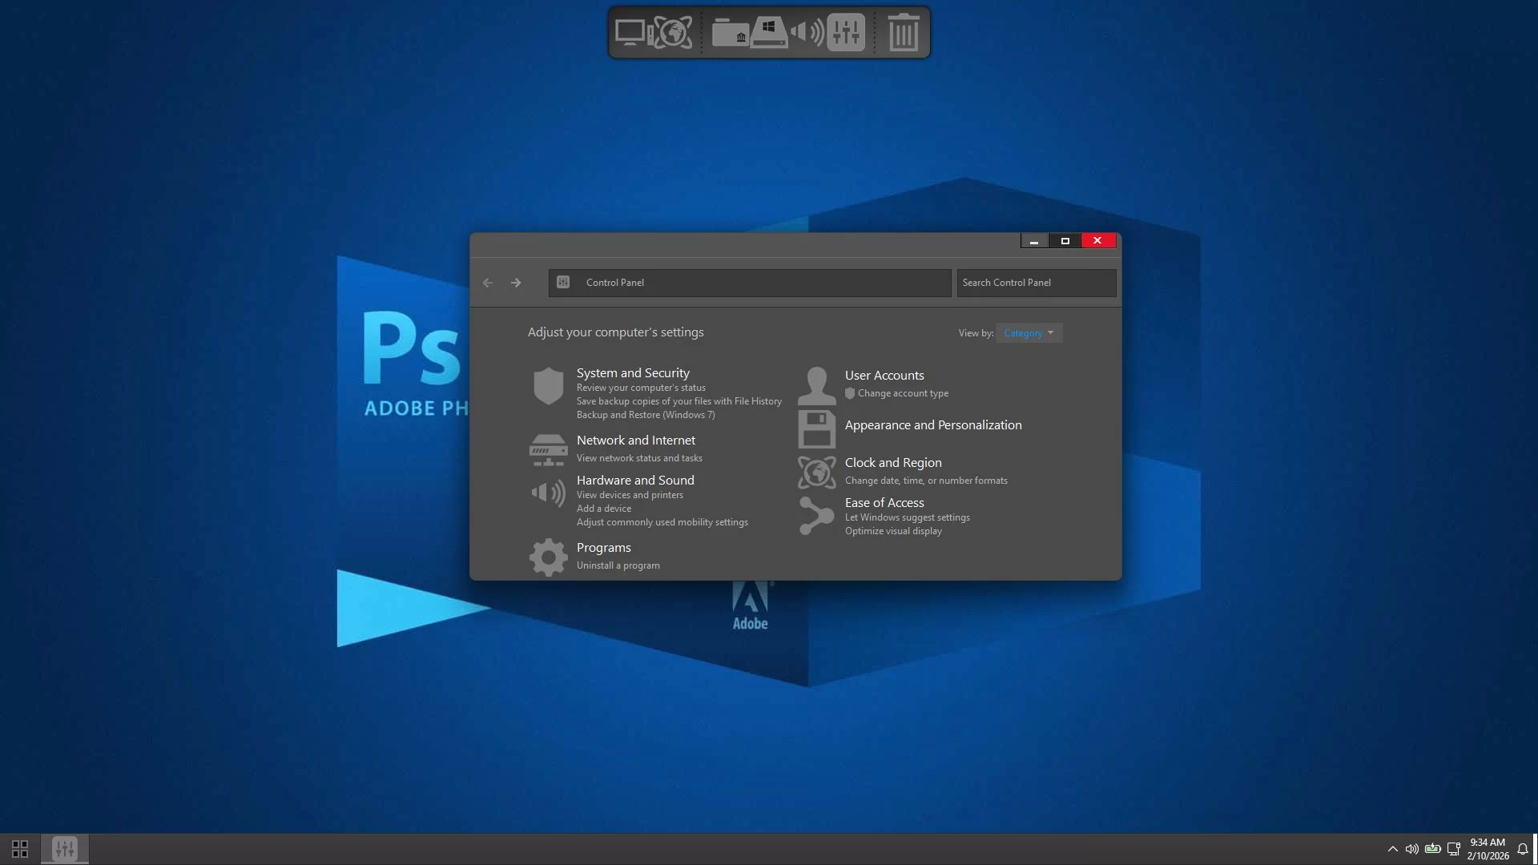The image size is (1538, 865).
Task: Click Change account type link
Action: pyautogui.click(x=903, y=393)
